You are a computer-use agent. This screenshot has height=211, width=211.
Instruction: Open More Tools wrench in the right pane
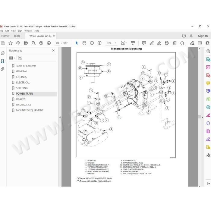pos(208,155)
